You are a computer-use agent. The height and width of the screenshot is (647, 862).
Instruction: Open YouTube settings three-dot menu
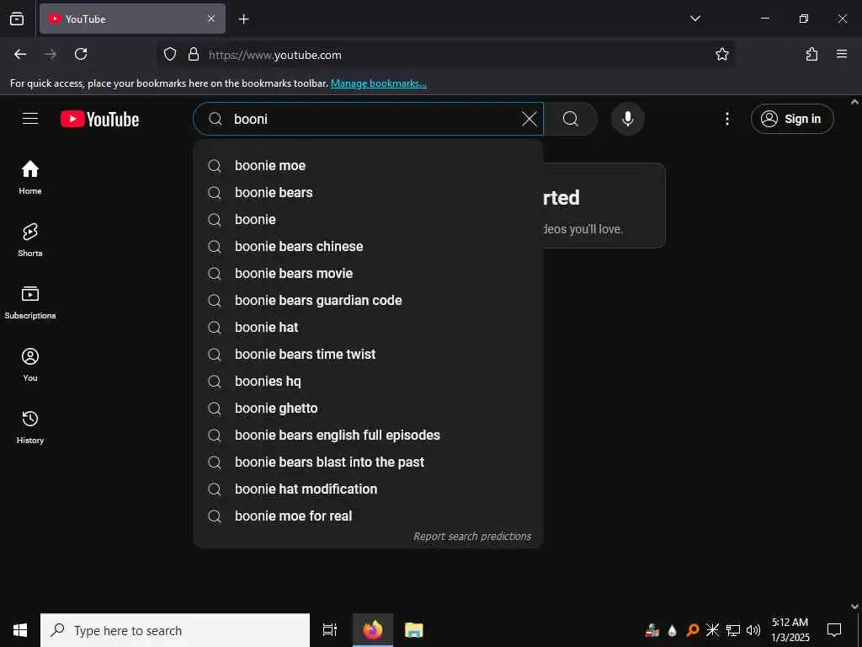coord(726,119)
